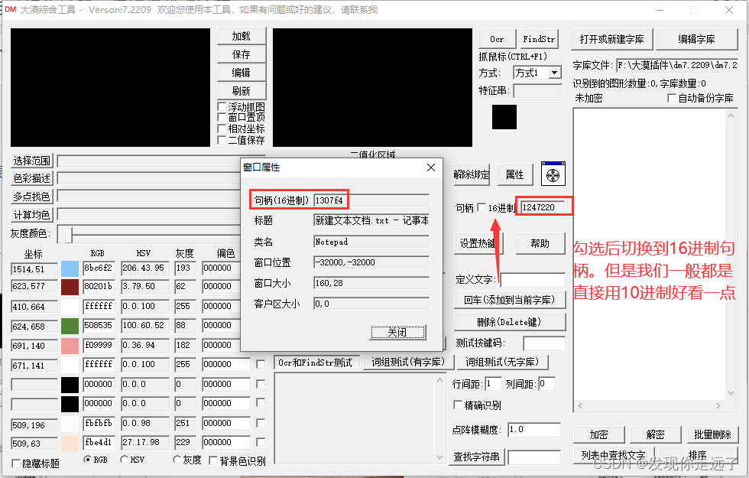Viewport: 749px width, 478px height.
Task: Run Ocr recognition with the Ocr button
Action: coord(497,38)
